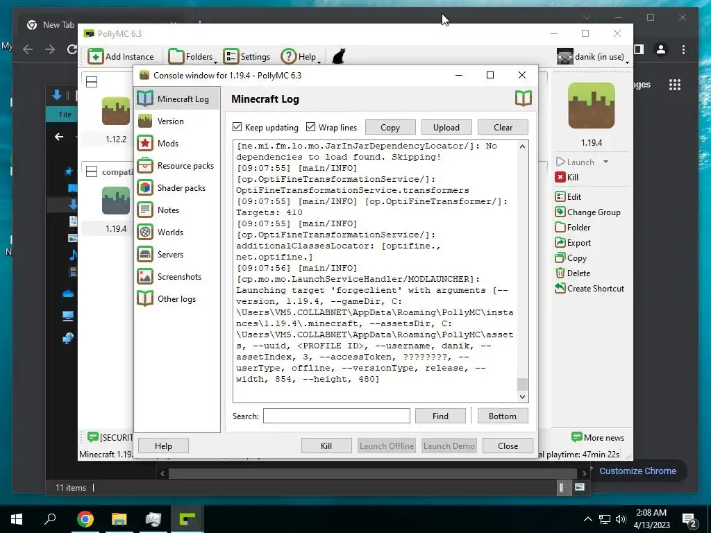This screenshot has width=711, height=533.
Task: Click the large 1.19.4 grass block icon
Action: [592, 105]
